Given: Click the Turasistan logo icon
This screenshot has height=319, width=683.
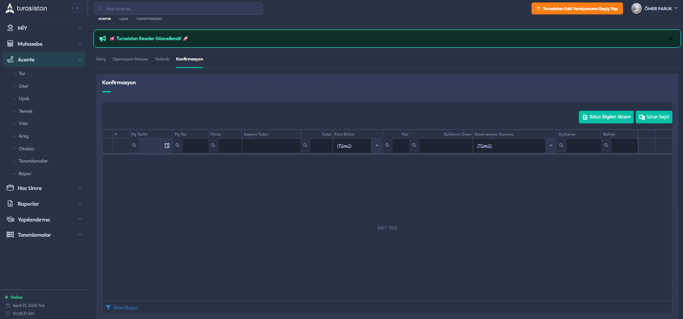Looking at the screenshot, I should 10,8.
